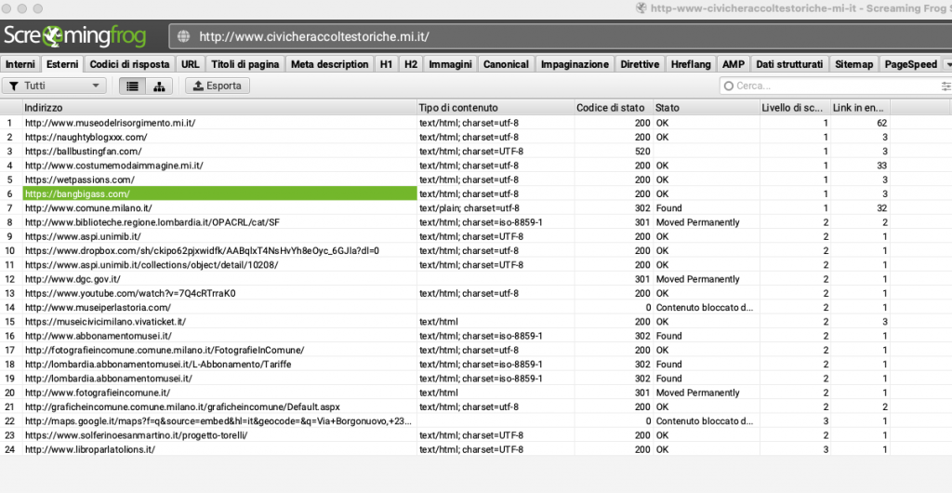
Task: Sort by Indirizzo column header
Action: click(x=218, y=108)
